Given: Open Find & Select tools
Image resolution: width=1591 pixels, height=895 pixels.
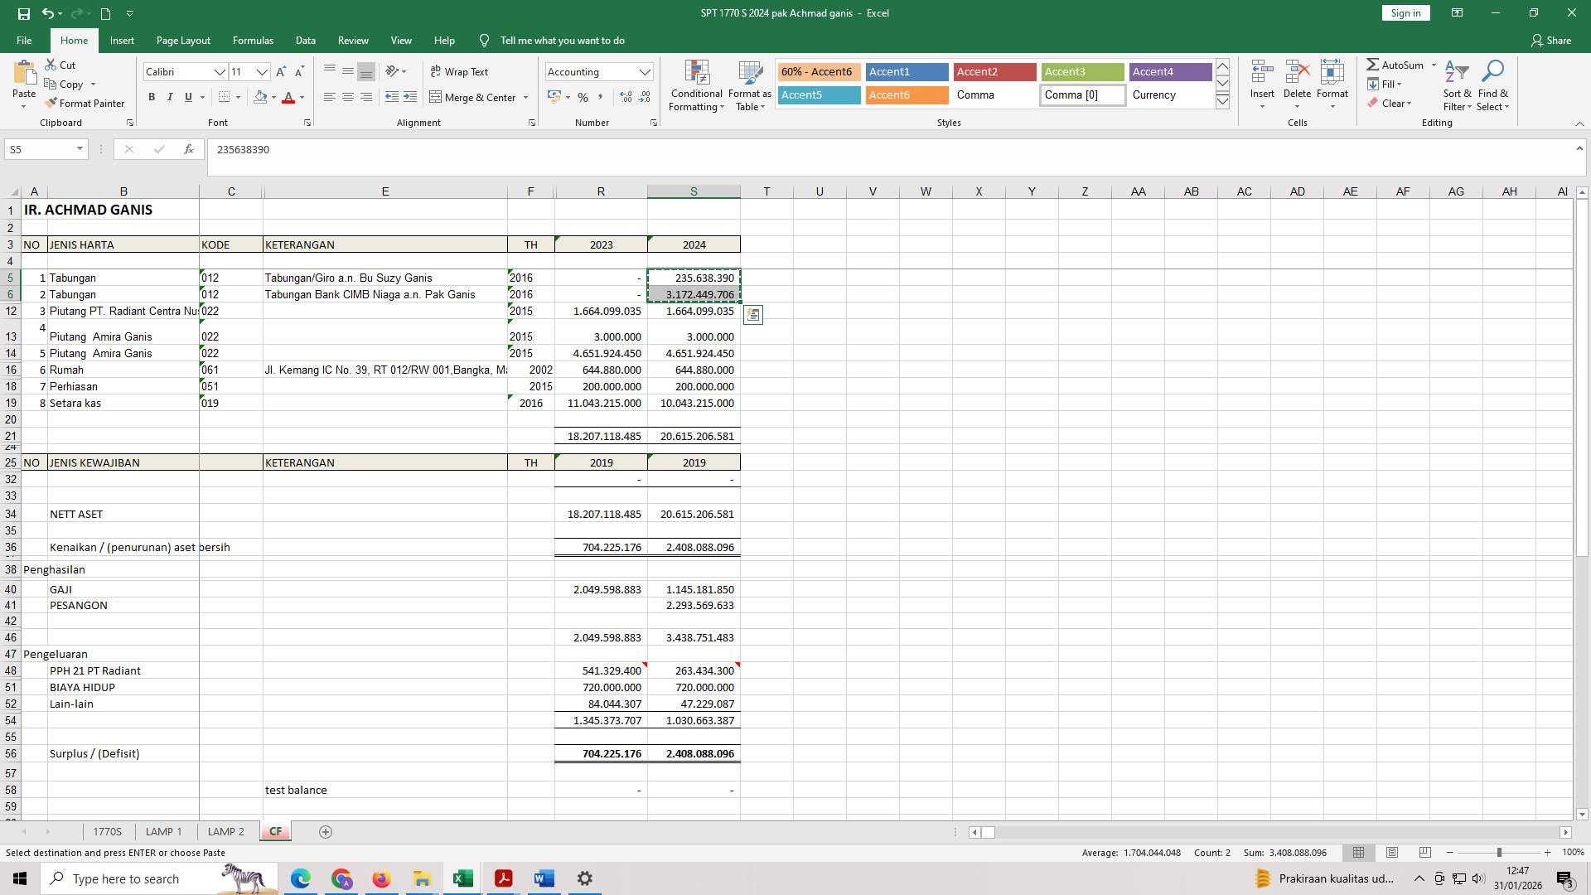Looking at the screenshot, I should [x=1493, y=86].
